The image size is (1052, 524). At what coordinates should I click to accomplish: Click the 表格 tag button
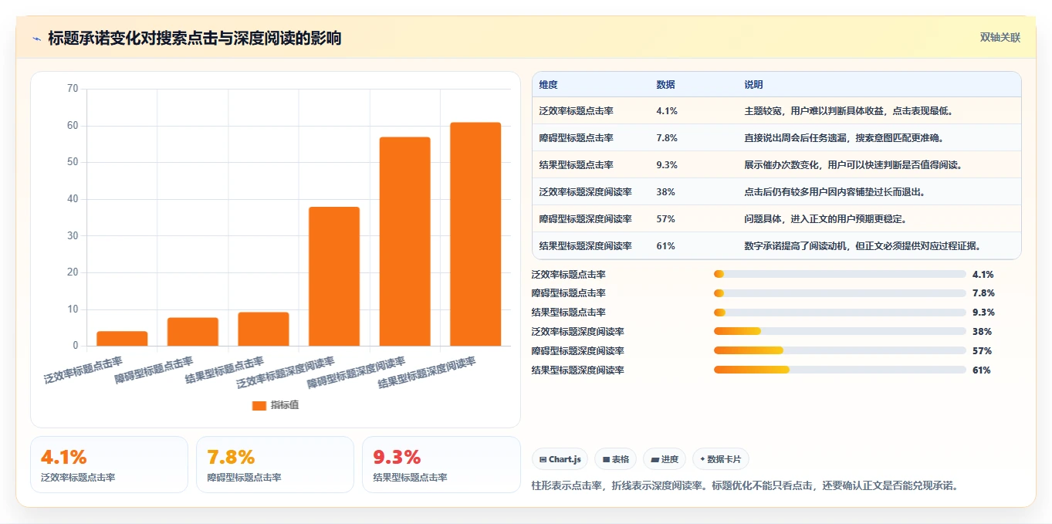(616, 459)
